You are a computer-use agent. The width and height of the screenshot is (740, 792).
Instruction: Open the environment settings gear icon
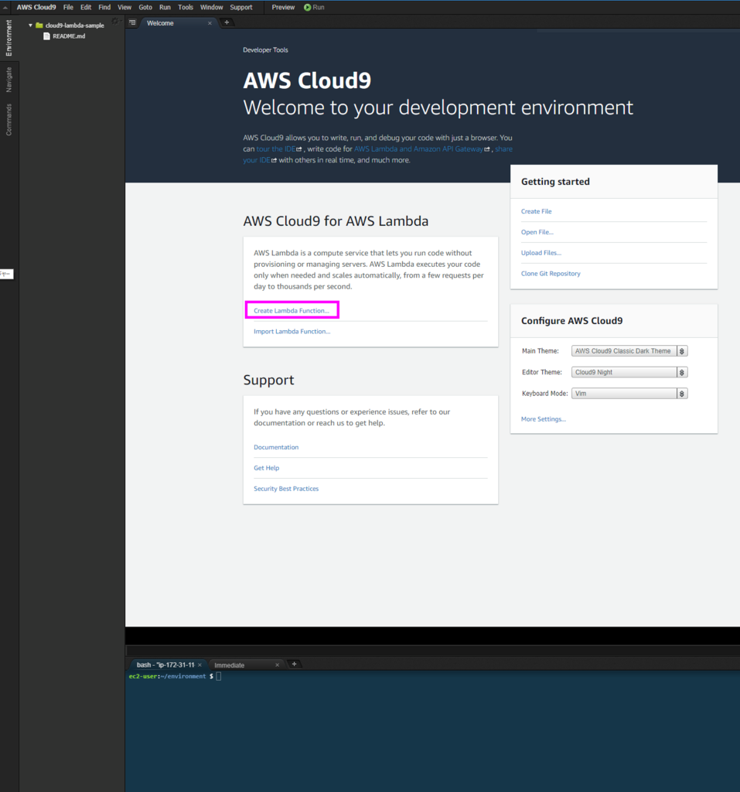point(115,21)
